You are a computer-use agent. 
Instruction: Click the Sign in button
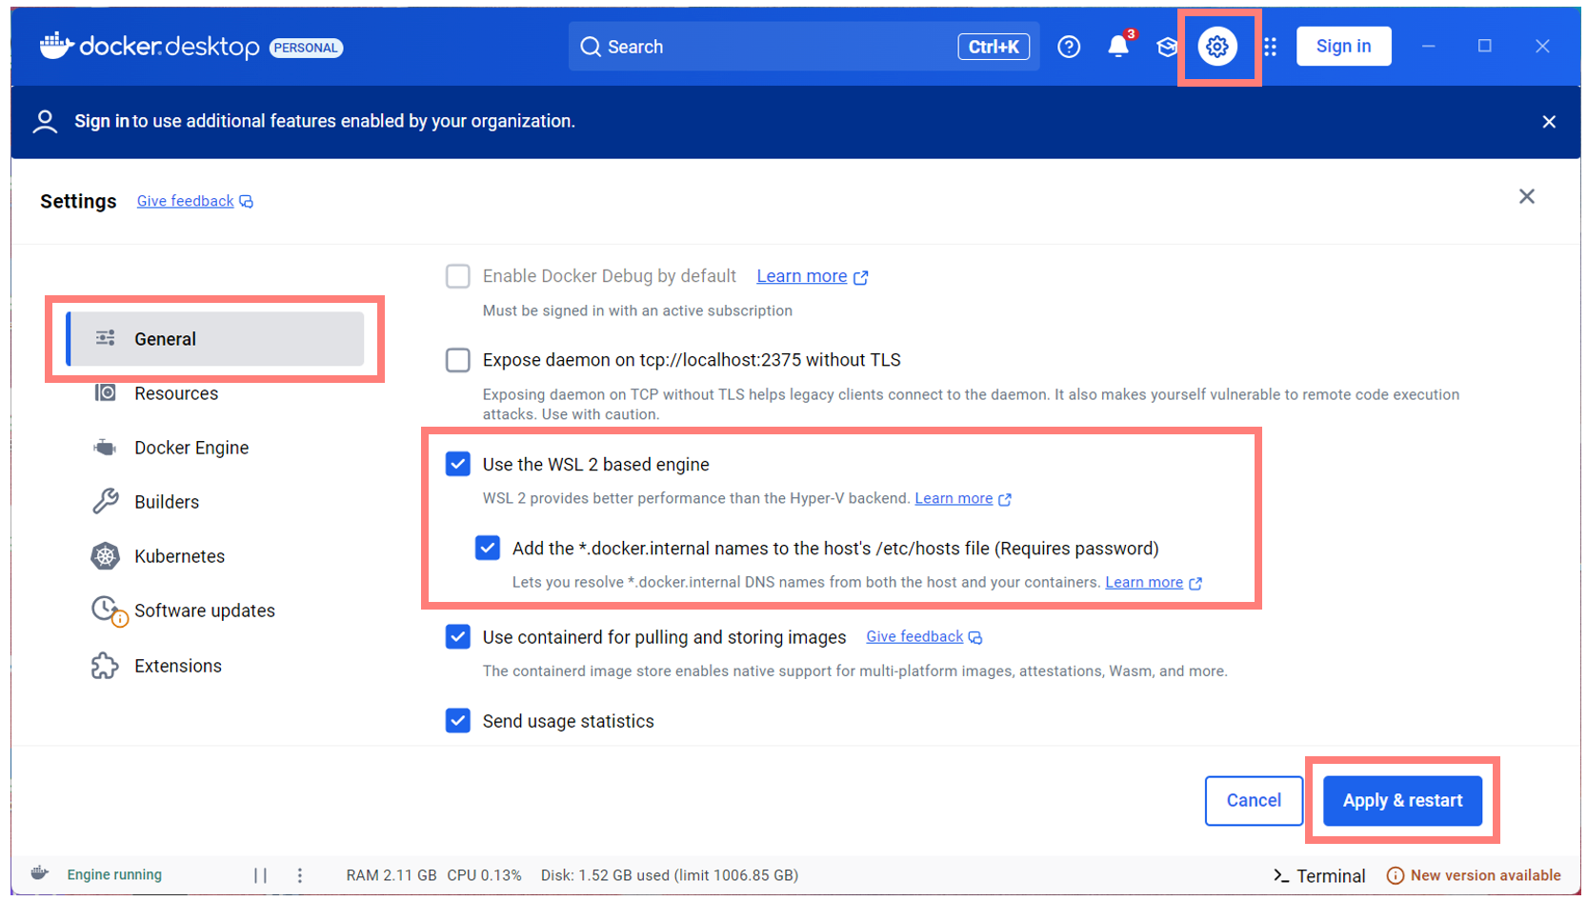(x=1343, y=46)
